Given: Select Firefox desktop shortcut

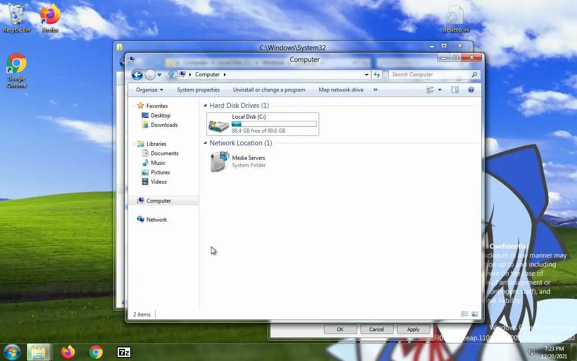Looking at the screenshot, I should tap(50, 19).
